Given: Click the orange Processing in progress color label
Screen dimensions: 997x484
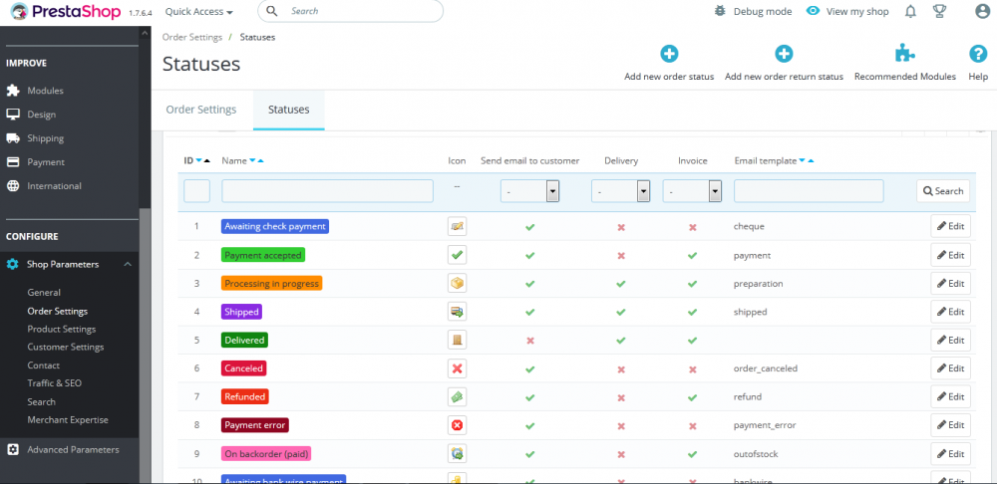Looking at the screenshot, I should (x=271, y=283).
